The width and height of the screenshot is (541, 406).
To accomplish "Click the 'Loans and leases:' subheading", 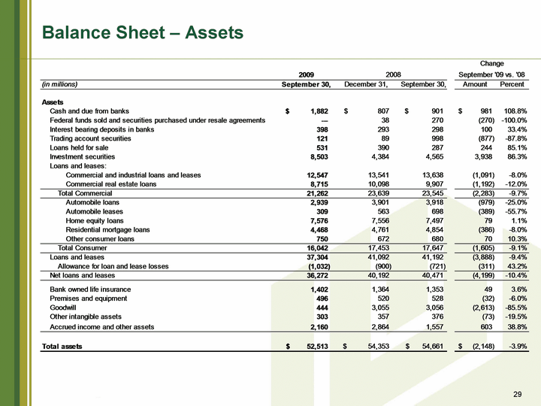I will [x=78, y=165].
